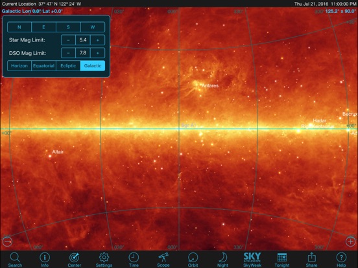Open the Time clock icon
This screenshot has width=358, height=268.
134,258
